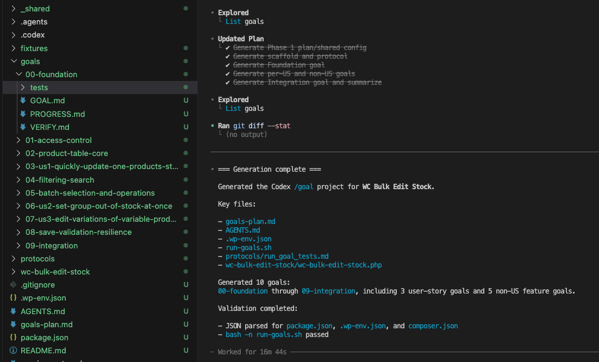Open the 00-foundation link in summary
Screen dimensions: 599x362
pyautogui.click(x=242, y=291)
